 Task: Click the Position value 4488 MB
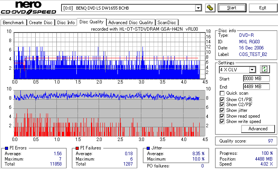pyautogui.click(x=264, y=159)
